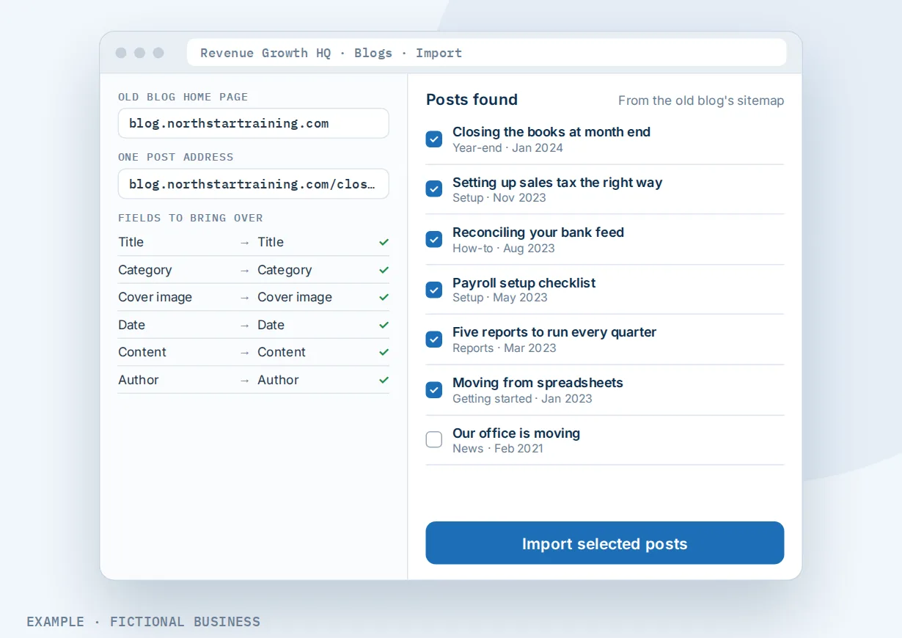Click the 'Moving from spreadsheets' post title
The width and height of the screenshot is (902, 638).
point(538,383)
